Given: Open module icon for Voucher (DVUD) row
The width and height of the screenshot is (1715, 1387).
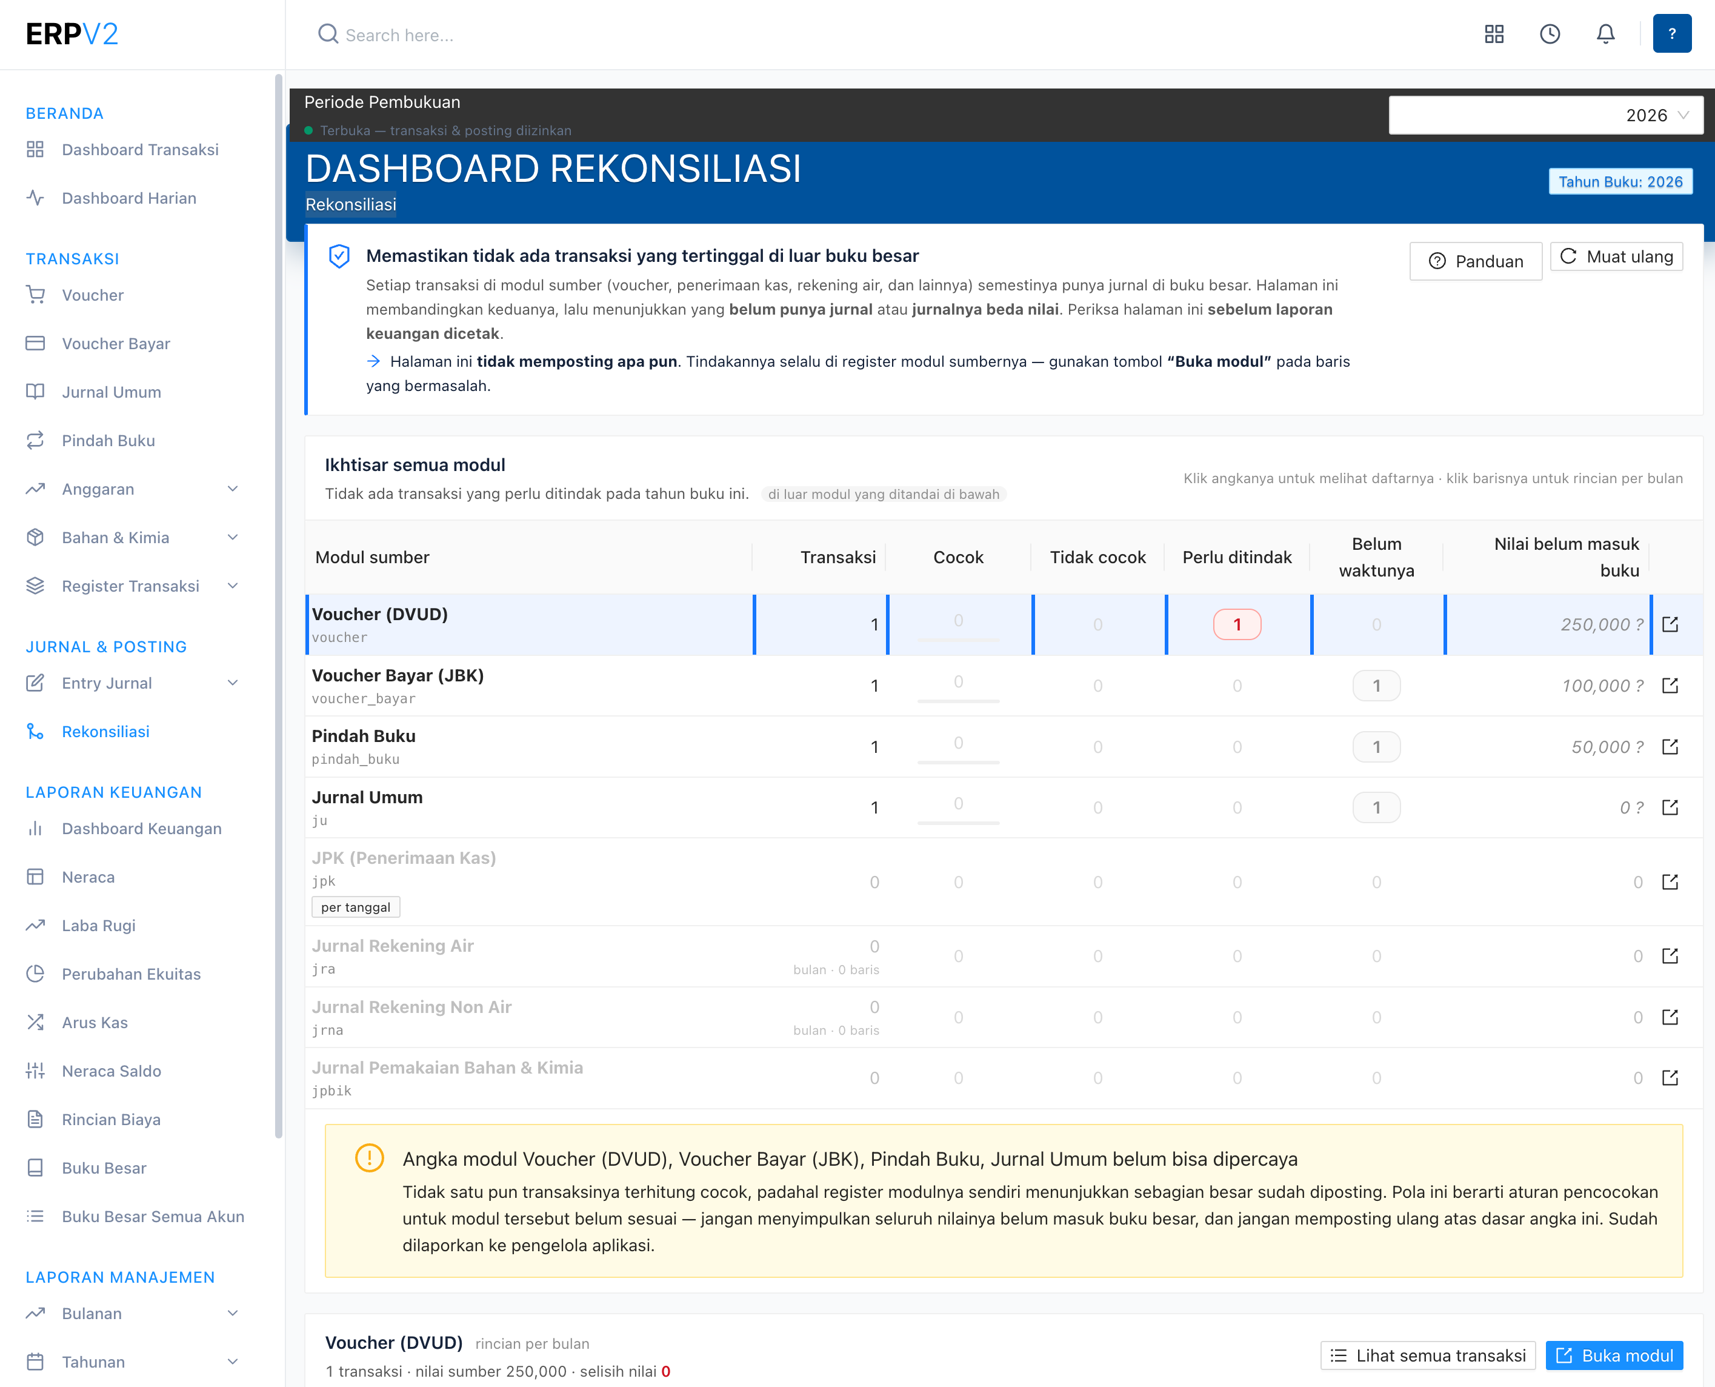Looking at the screenshot, I should [1670, 624].
